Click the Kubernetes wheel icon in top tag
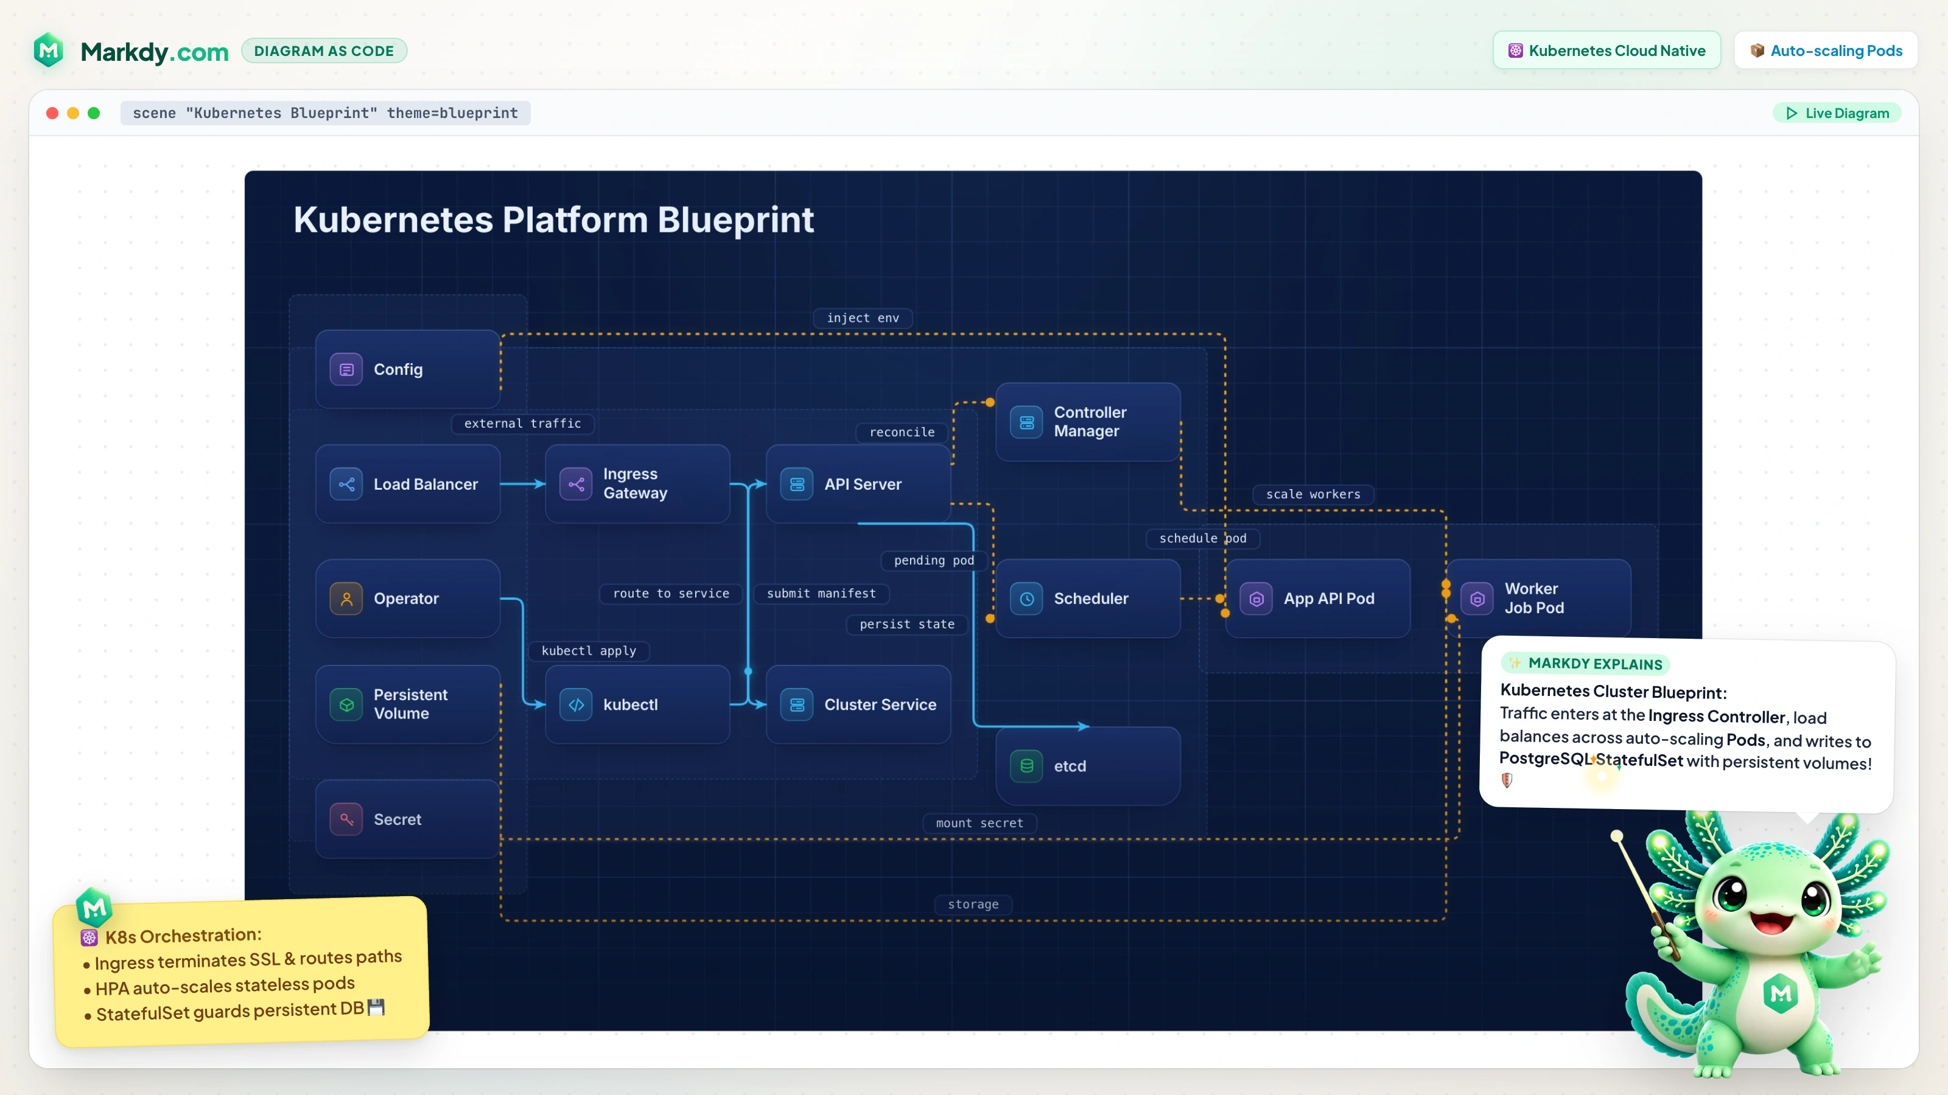Image resolution: width=1948 pixels, height=1095 pixels. 1515,50
